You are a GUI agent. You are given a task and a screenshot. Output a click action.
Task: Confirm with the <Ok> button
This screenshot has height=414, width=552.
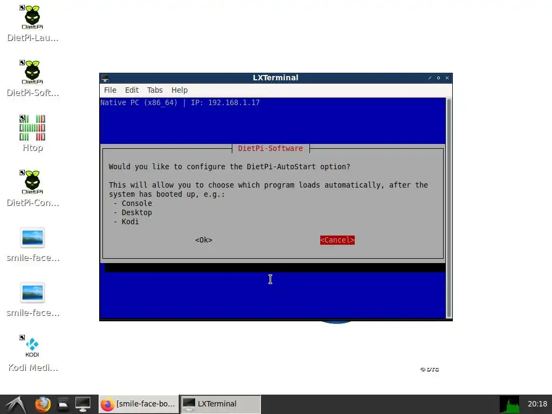(x=204, y=240)
